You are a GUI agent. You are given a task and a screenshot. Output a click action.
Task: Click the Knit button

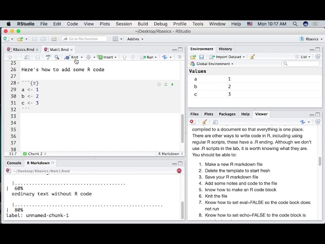[72, 57]
